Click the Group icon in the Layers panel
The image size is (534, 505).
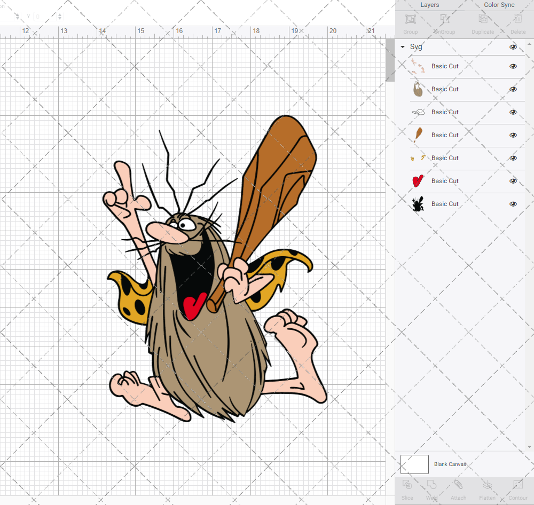click(410, 19)
